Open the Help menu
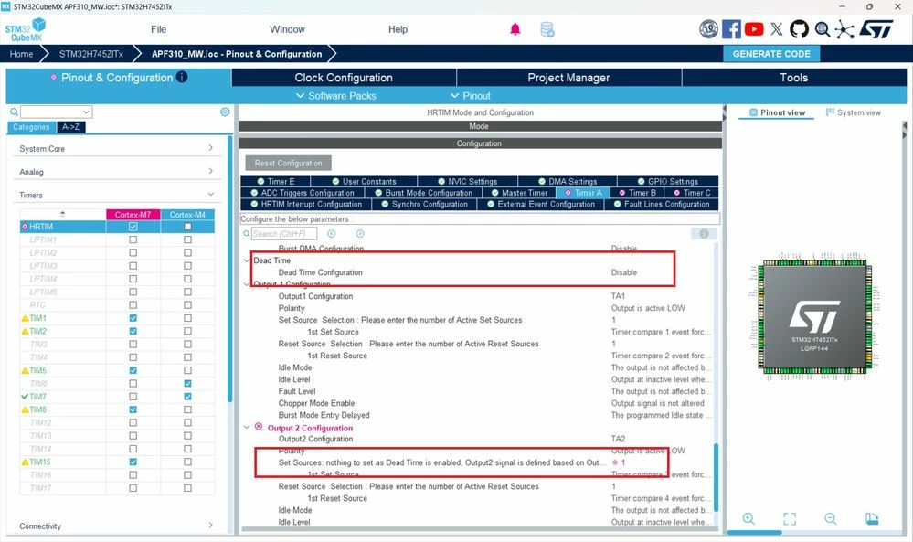913x542 pixels. 398,29
